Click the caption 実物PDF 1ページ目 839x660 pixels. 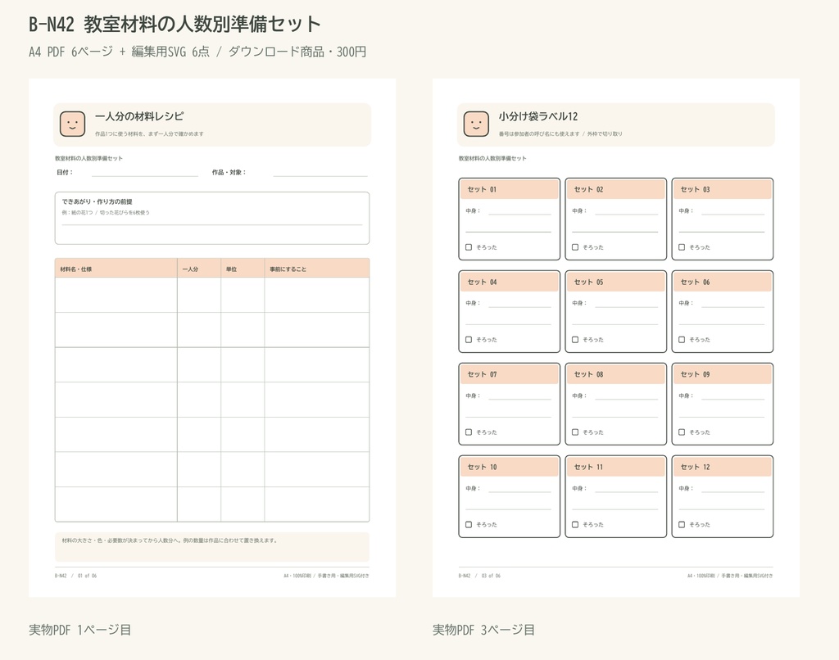(79, 630)
